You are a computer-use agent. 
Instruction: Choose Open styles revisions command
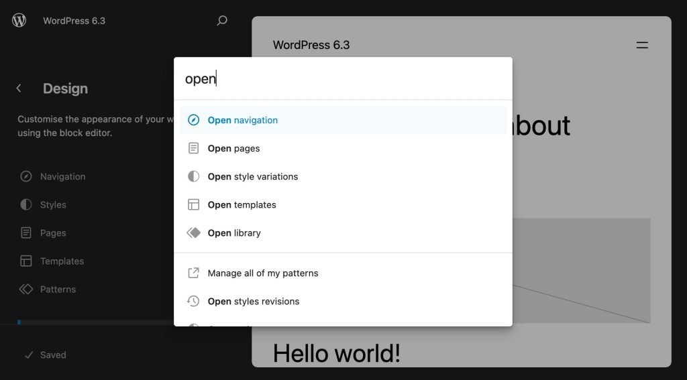(343, 301)
